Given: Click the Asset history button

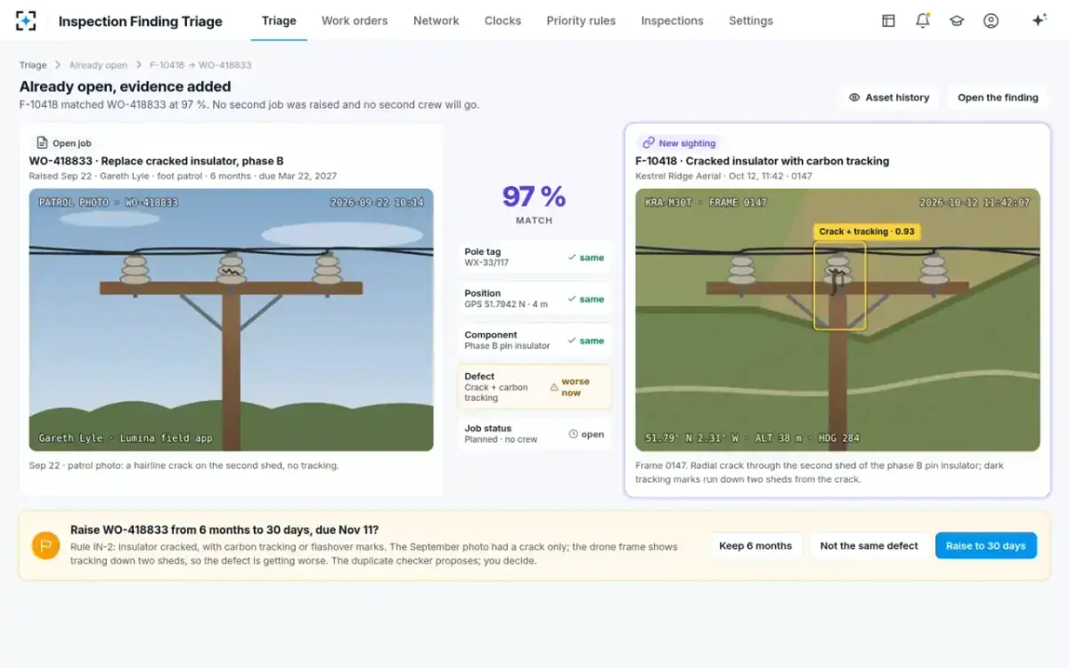Looking at the screenshot, I should tap(889, 98).
